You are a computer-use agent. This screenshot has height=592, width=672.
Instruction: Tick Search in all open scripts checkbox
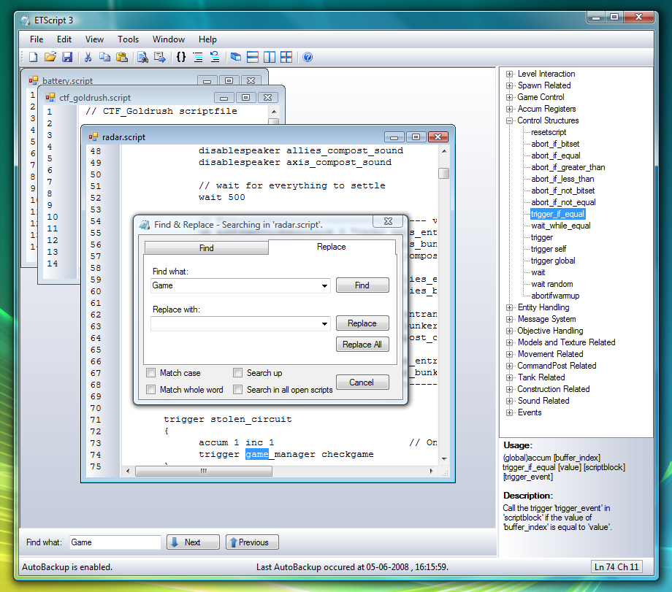coord(238,389)
